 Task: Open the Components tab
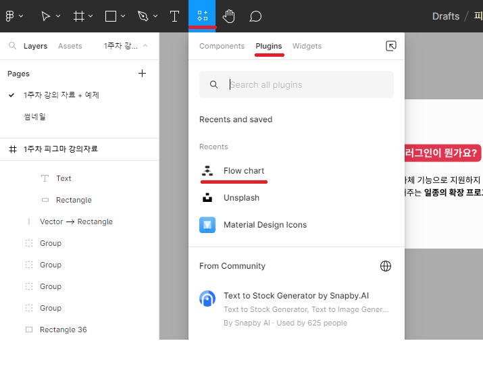222,46
